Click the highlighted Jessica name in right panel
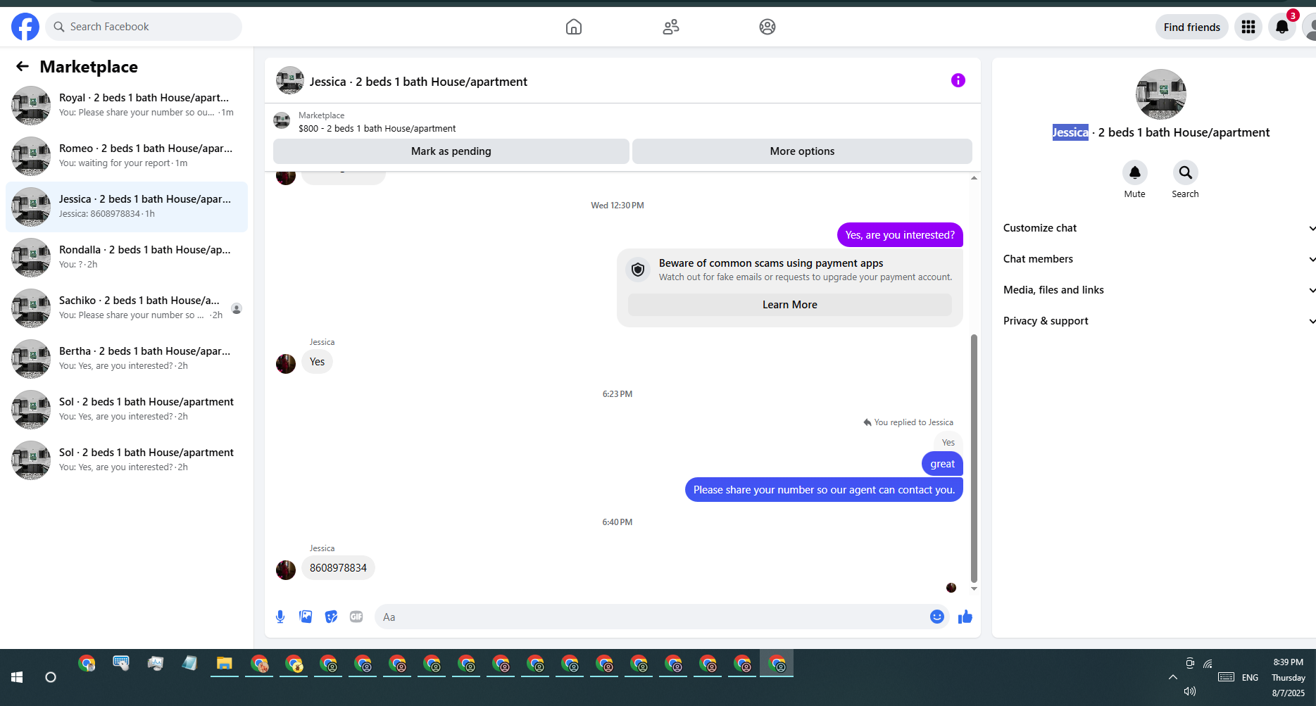Image resolution: width=1316 pixels, height=706 pixels. pyautogui.click(x=1070, y=132)
